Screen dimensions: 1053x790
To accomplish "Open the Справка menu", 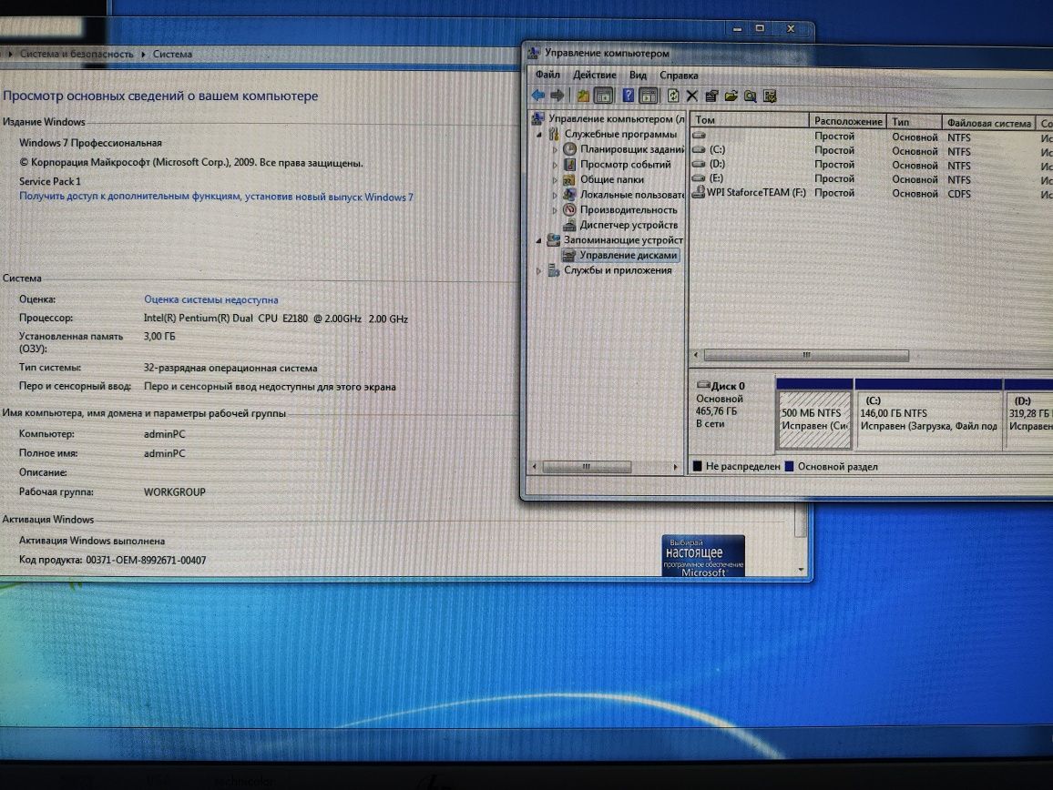I will [679, 76].
